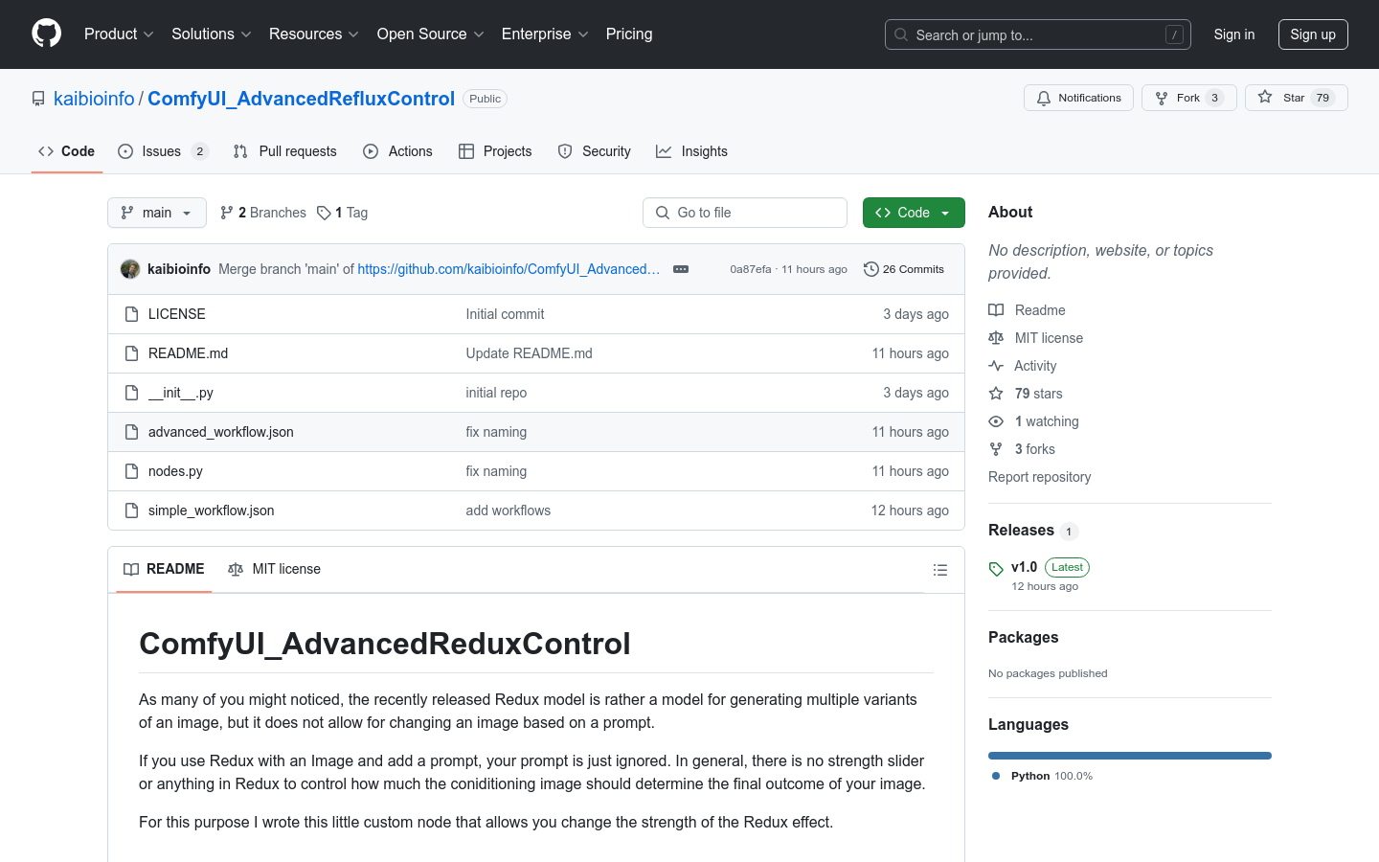
Task: Go to the Pricing page
Action: click(x=629, y=34)
